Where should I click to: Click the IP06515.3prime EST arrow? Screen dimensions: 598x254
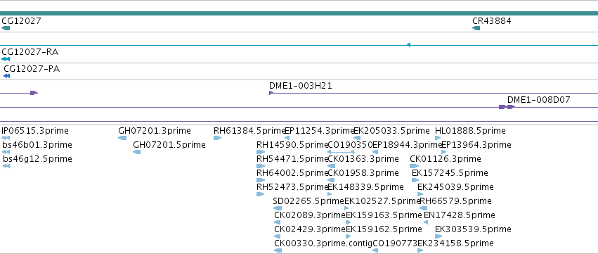point(6,138)
